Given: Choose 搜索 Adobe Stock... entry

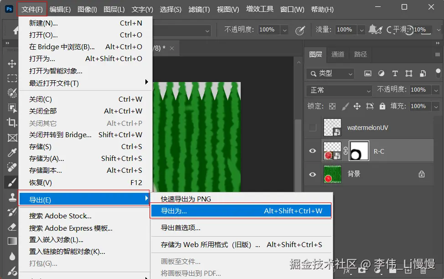Looking at the screenshot, I should point(85,216).
